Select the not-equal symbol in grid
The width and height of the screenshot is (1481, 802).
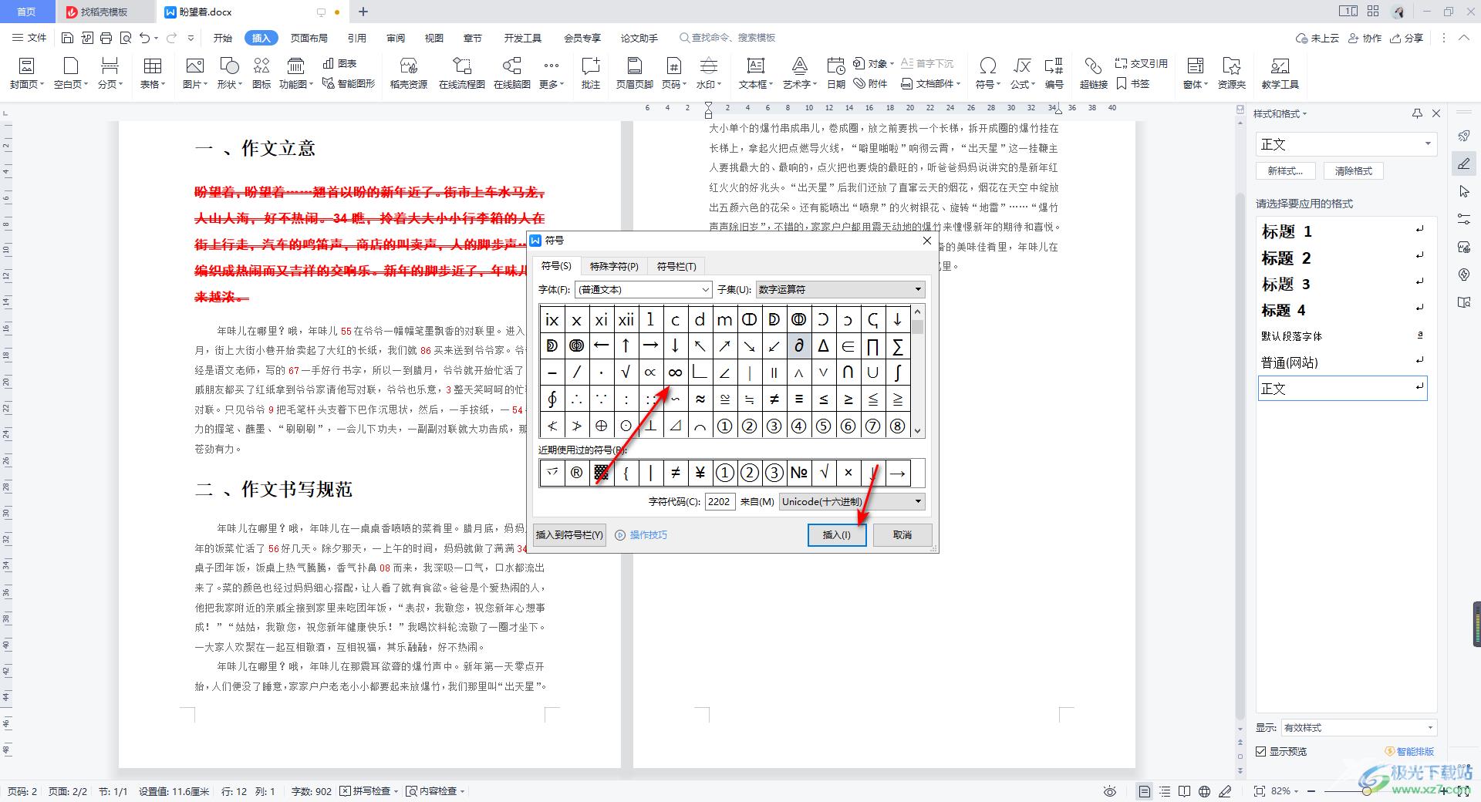(774, 399)
